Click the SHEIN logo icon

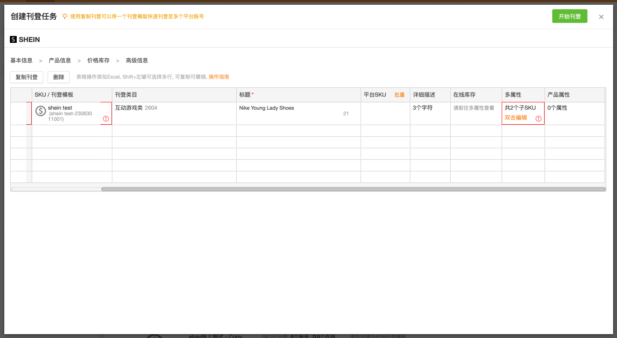point(13,39)
